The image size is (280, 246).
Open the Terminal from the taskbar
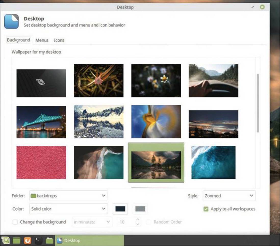point(39,240)
